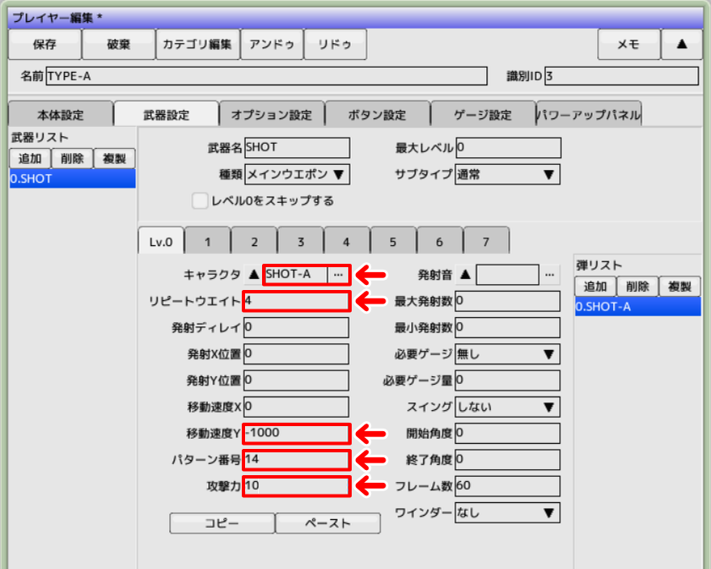Collapse the editor with the top-right ▲ button
Image resolution: width=711 pixels, height=569 pixels.
pos(682,44)
